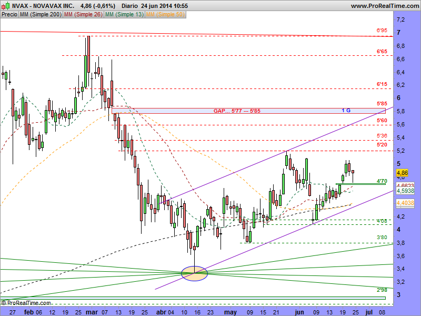
Task: Click the 6'95 resistance label
Action: pyautogui.click(x=382, y=31)
